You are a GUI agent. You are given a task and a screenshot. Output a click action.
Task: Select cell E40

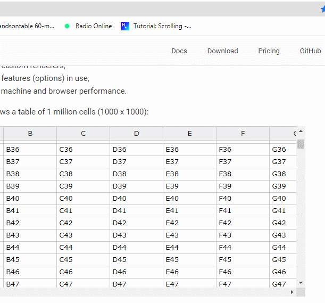190,199
